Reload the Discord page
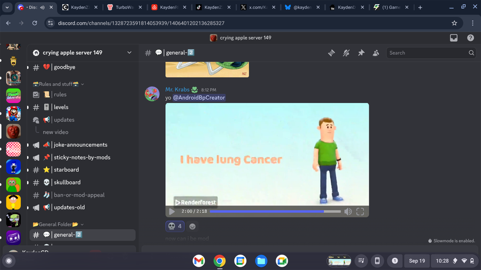Image resolution: width=481 pixels, height=270 pixels. pyautogui.click(x=35, y=23)
